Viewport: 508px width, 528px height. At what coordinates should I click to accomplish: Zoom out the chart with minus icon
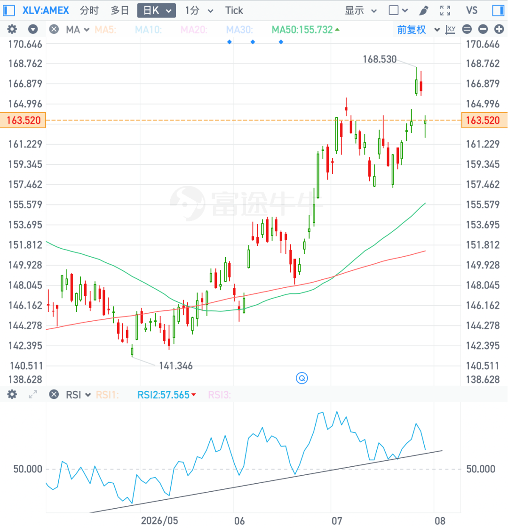[x=483, y=29]
